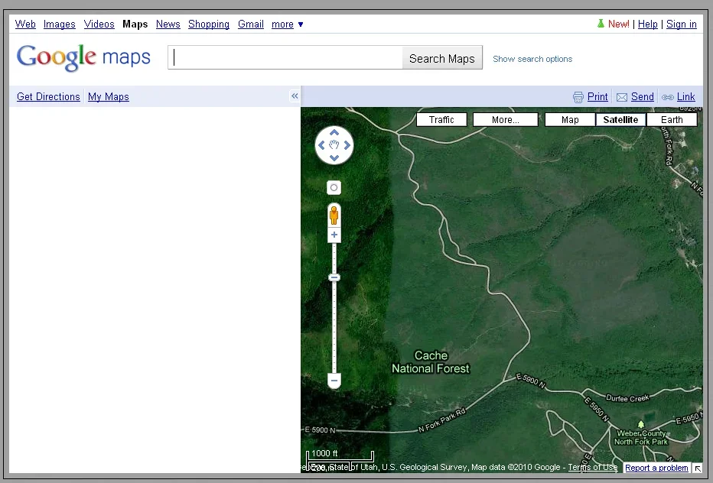The width and height of the screenshot is (713, 483).
Task: Go to Images in top navigation
Action: pyautogui.click(x=60, y=24)
